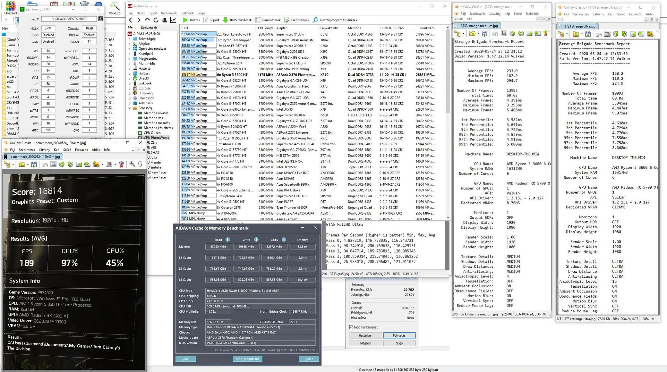Click zoom-in magnifier in benchmark XnView window
This screenshot has height=372, width=667.
tap(132, 165)
